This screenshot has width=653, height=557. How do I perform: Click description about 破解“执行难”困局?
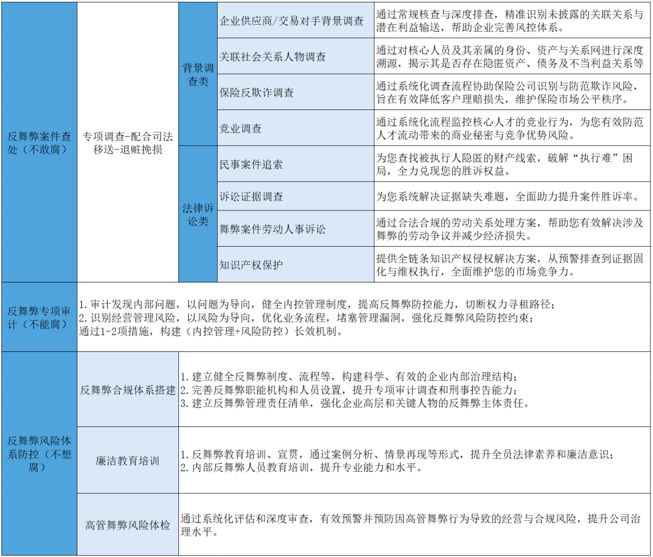pos(512,164)
